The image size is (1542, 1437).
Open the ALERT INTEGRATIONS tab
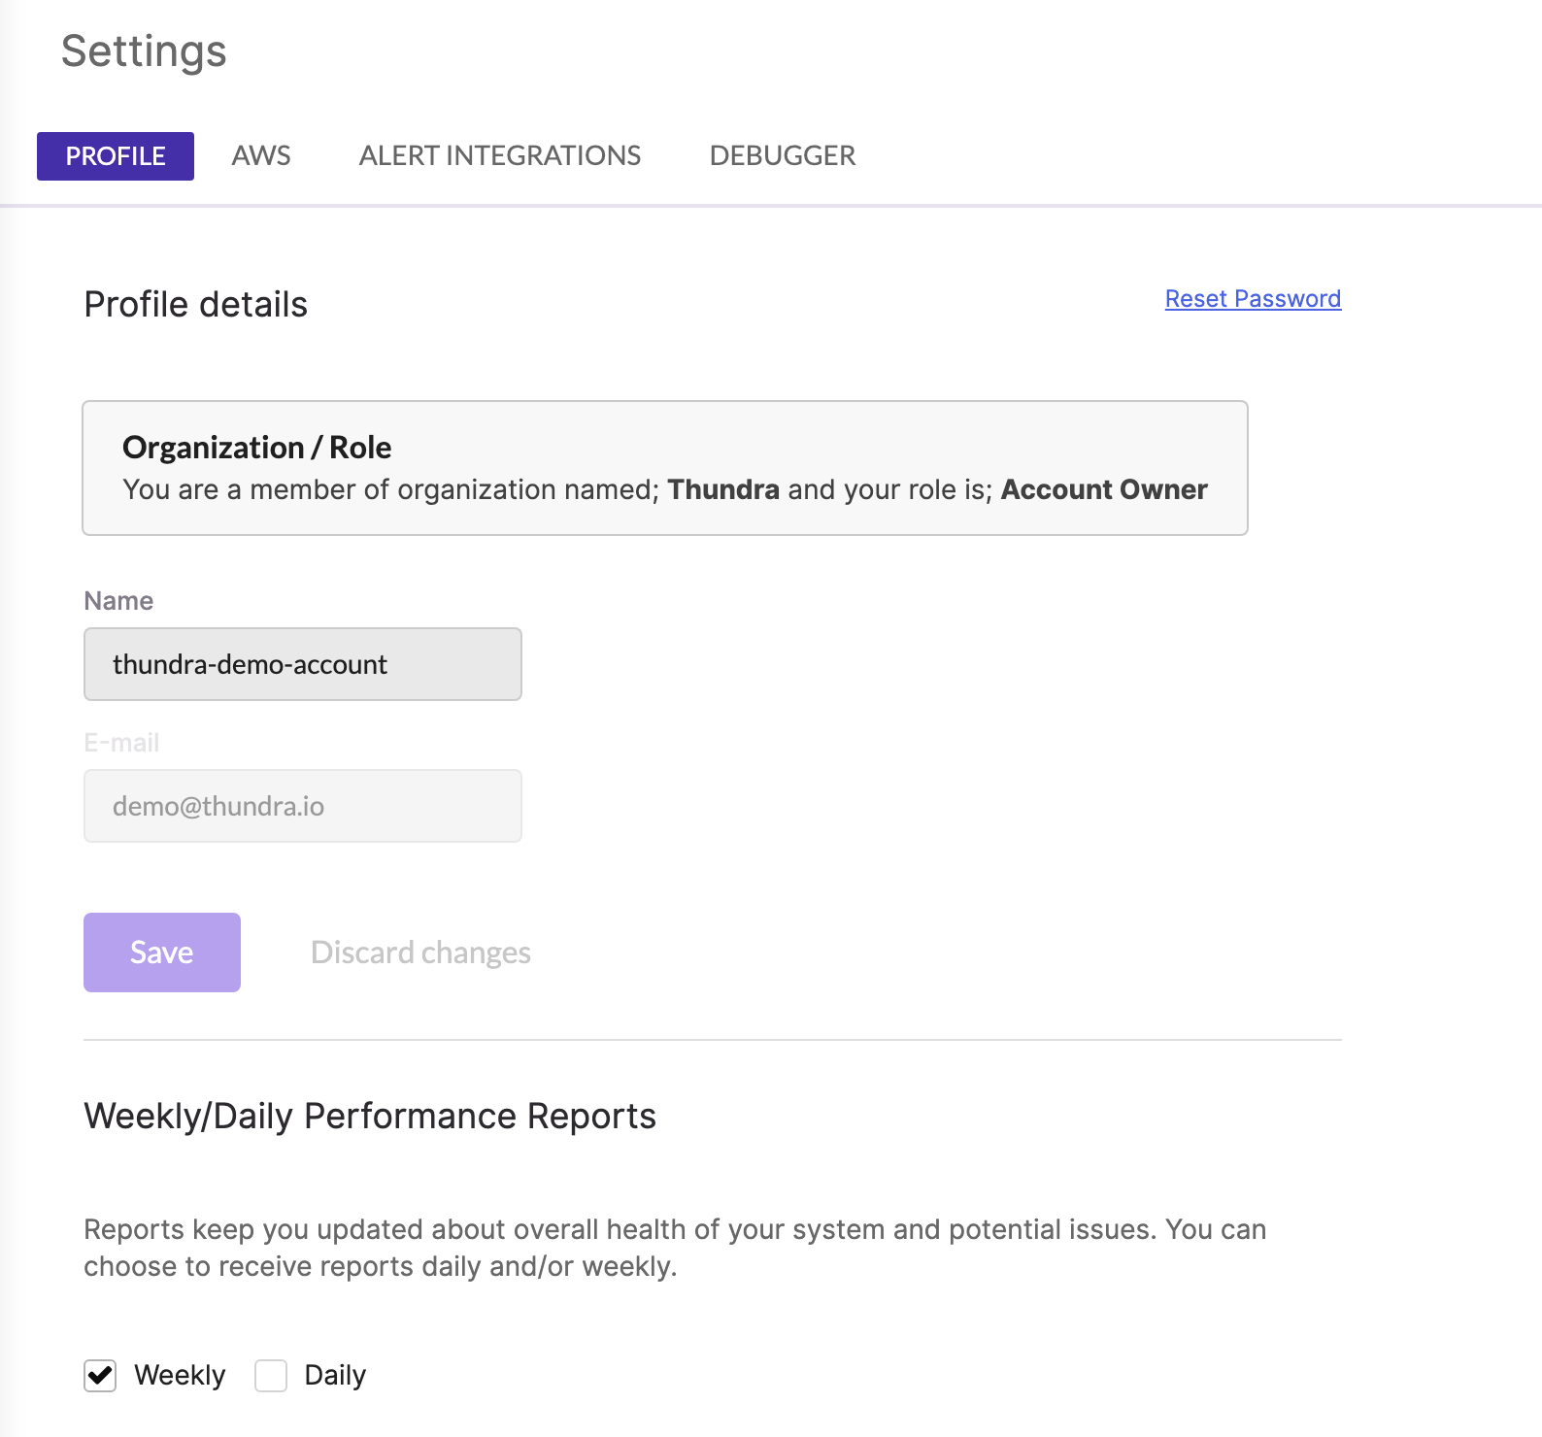coord(500,155)
